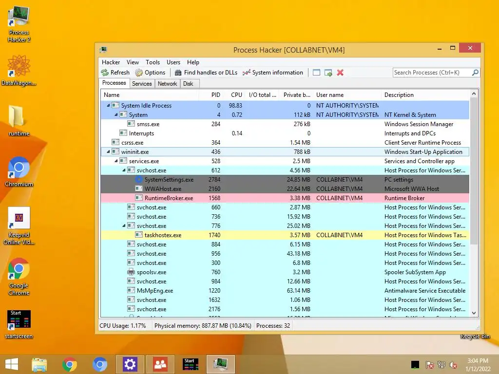This screenshot has width=499, height=374.
Task: Click the taskhostex.exe process icon
Action: [x=139, y=235]
